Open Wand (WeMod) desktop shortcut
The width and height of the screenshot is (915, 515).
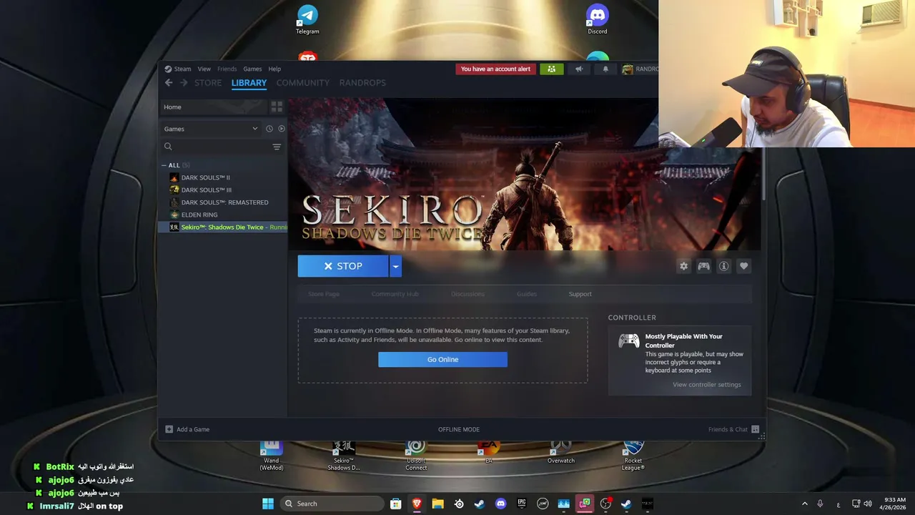pos(272,456)
